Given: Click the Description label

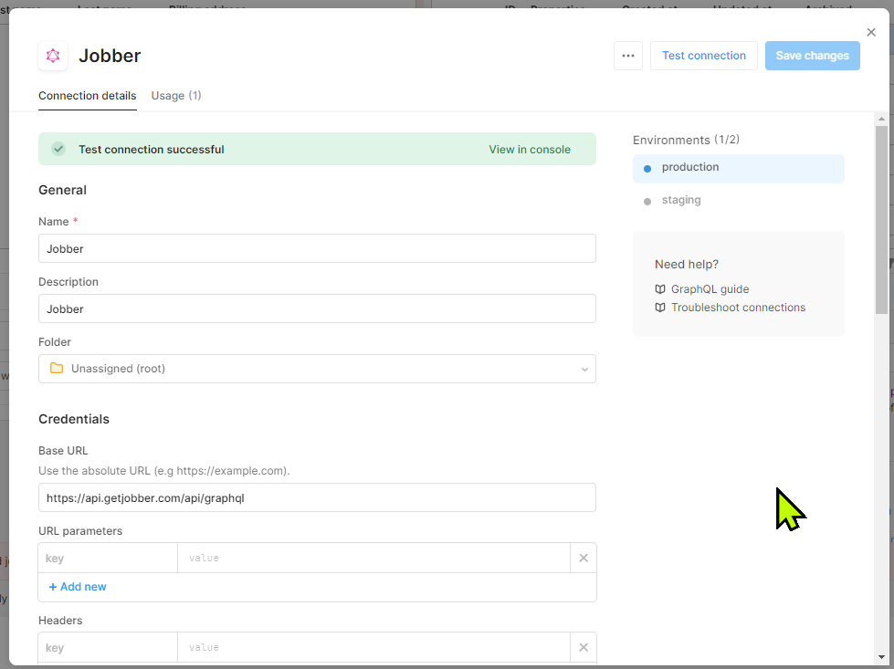Looking at the screenshot, I should (x=68, y=282).
